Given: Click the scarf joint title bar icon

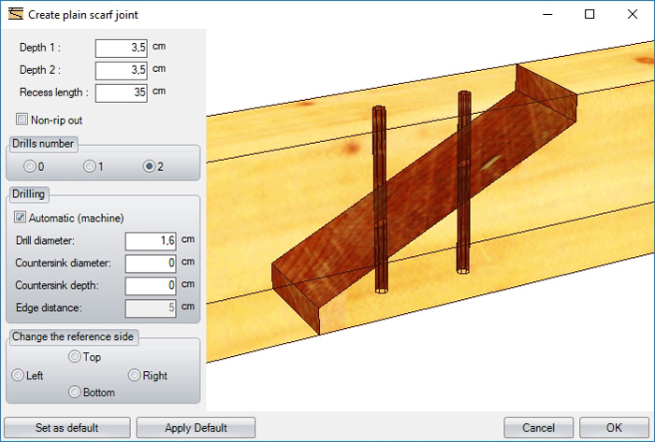Looking at the screenshot, I should point(16,14).
